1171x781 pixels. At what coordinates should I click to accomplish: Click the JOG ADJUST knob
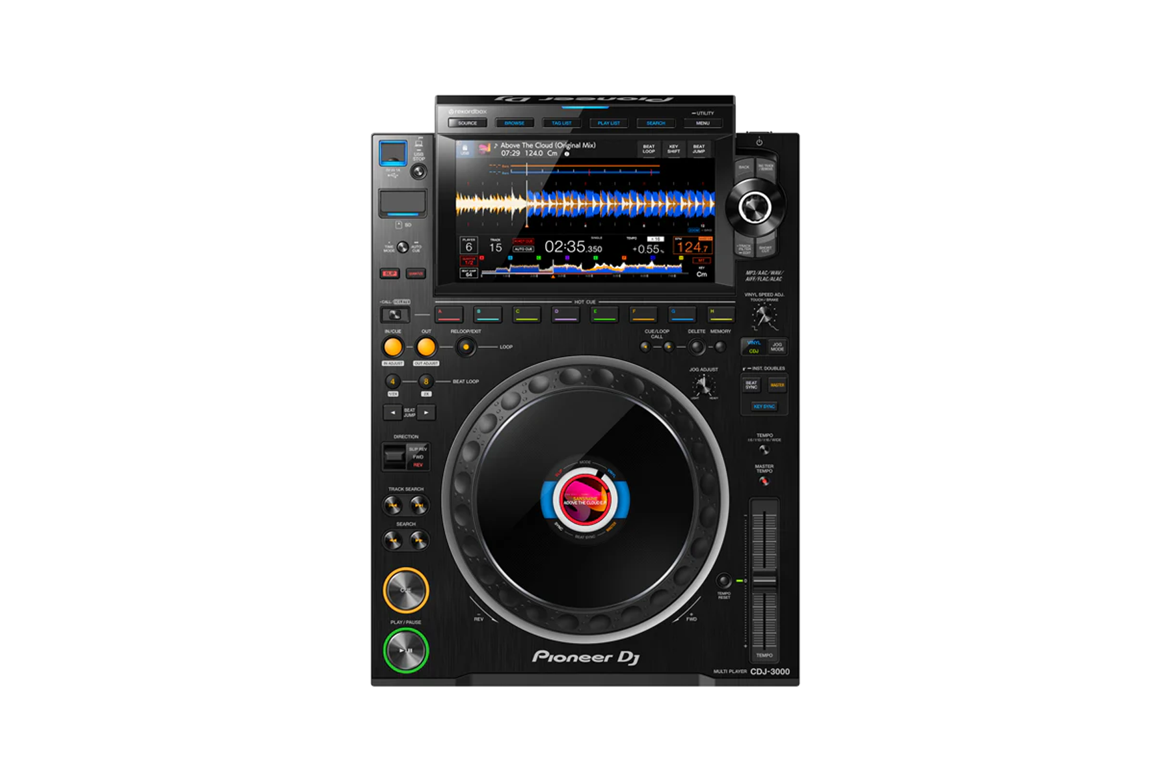(x=703, y=386)
